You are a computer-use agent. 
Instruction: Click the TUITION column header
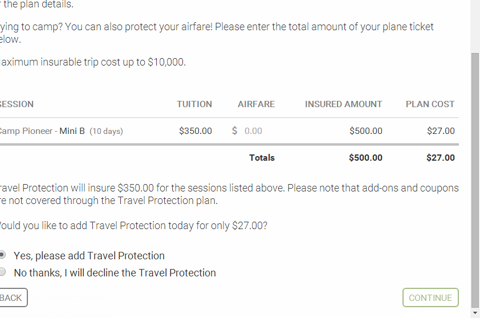coord(194,104)
